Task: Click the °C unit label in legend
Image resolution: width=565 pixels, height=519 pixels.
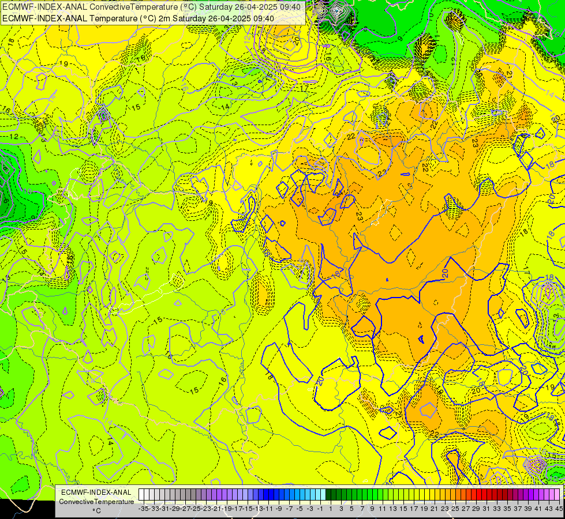Action: 96,511
